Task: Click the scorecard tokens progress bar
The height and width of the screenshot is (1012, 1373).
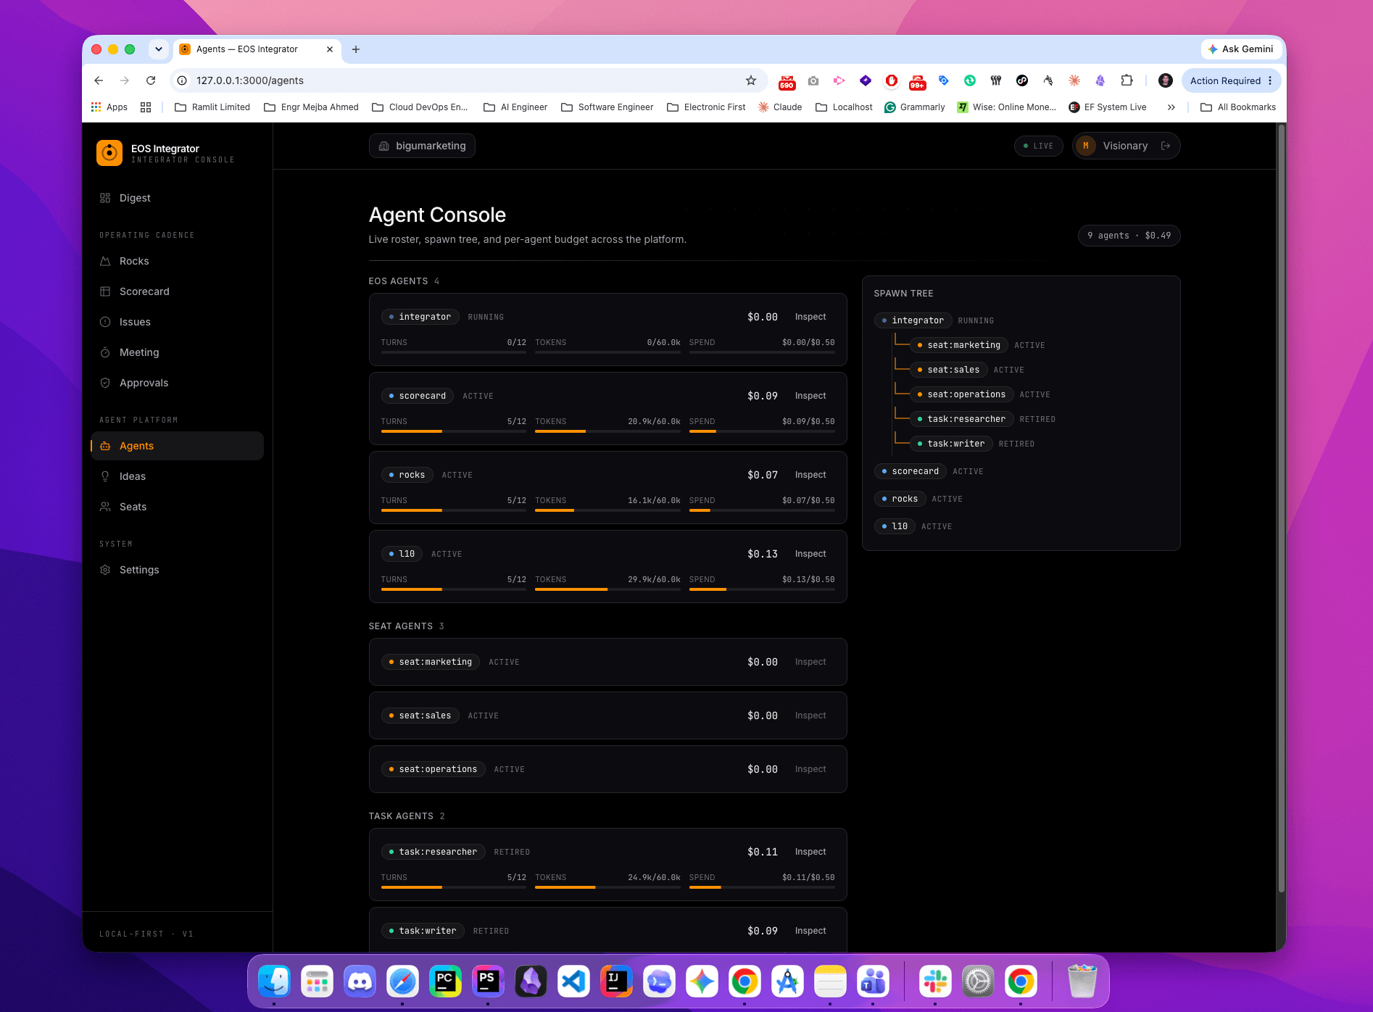Action: pos(607,431)
